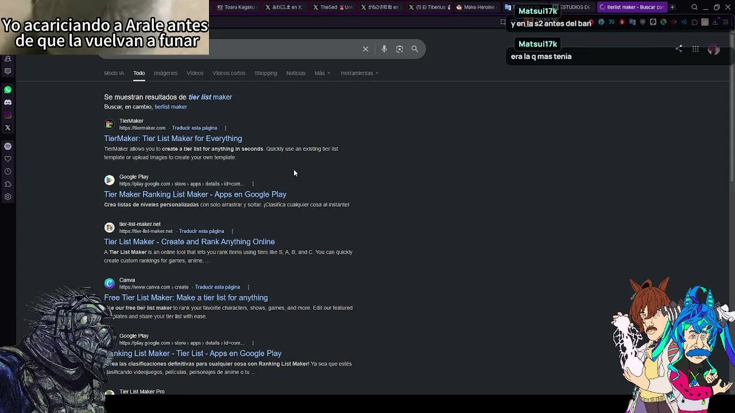Open more options for tier-list-maker.net result
Screen dimensions: 735x413
click(232, 231)
